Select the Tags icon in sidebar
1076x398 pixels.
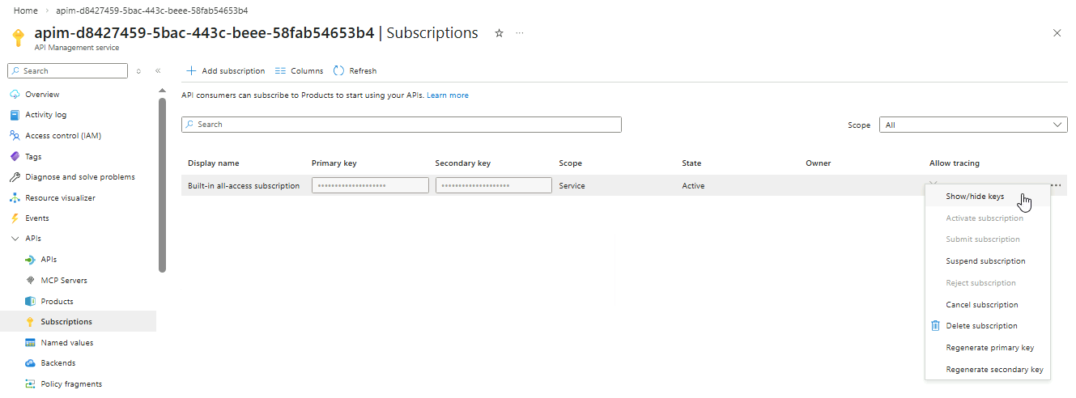click(15, 156)
